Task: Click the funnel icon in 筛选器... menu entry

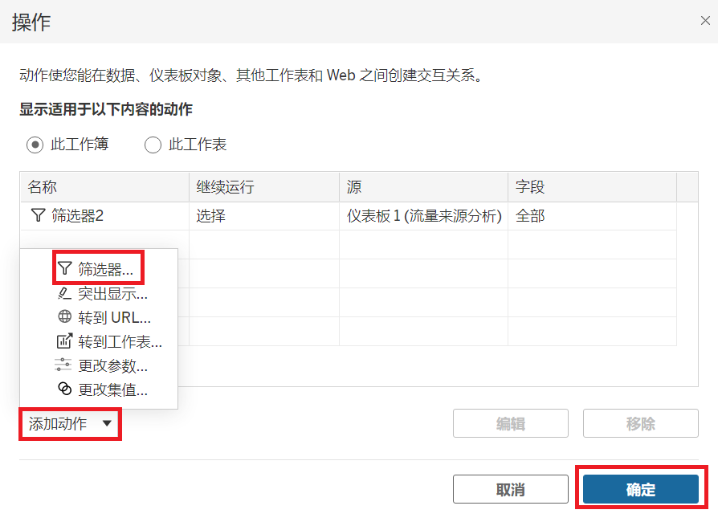Action: point(64,268)
